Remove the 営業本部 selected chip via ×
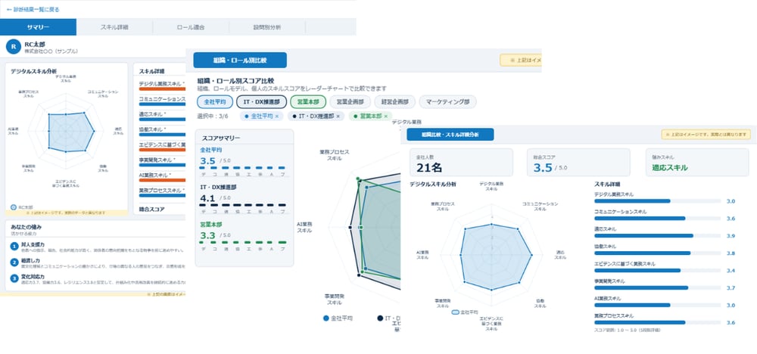The height and width of the screenshot is (354, 757). pyautogui.click(x=386, y=116)
